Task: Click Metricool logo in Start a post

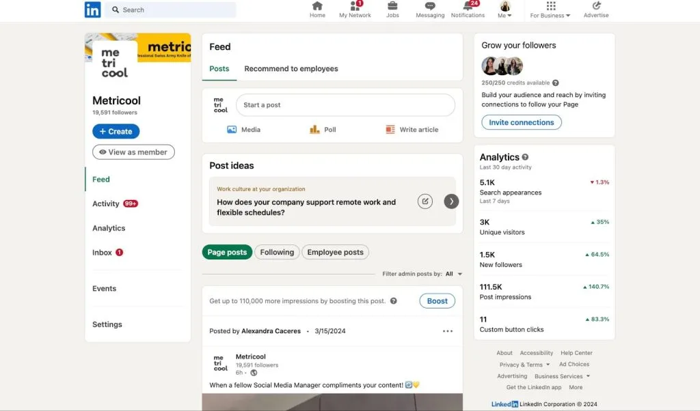Action: pos(221,105)
